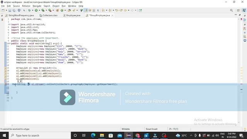Screen dimensions: 247x139
Task: Click the Save All toolbar icon
Action: (x=14, y=10)
